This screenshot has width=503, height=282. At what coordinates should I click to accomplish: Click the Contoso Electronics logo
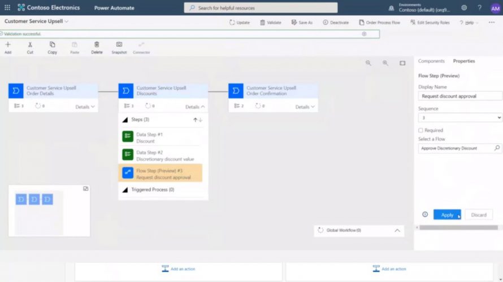click(49, 8)
